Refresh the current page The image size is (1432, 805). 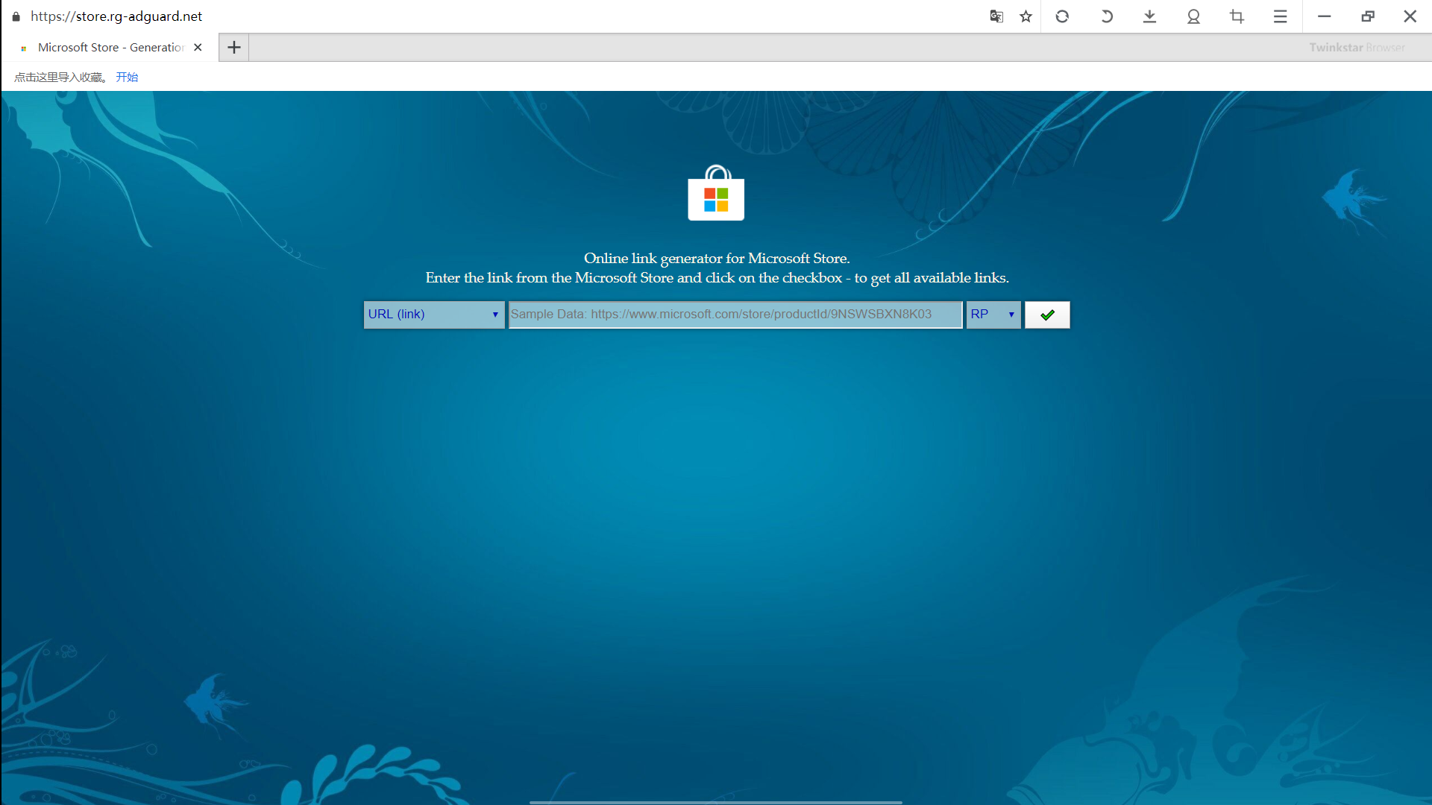click(x=1062, y=16)
